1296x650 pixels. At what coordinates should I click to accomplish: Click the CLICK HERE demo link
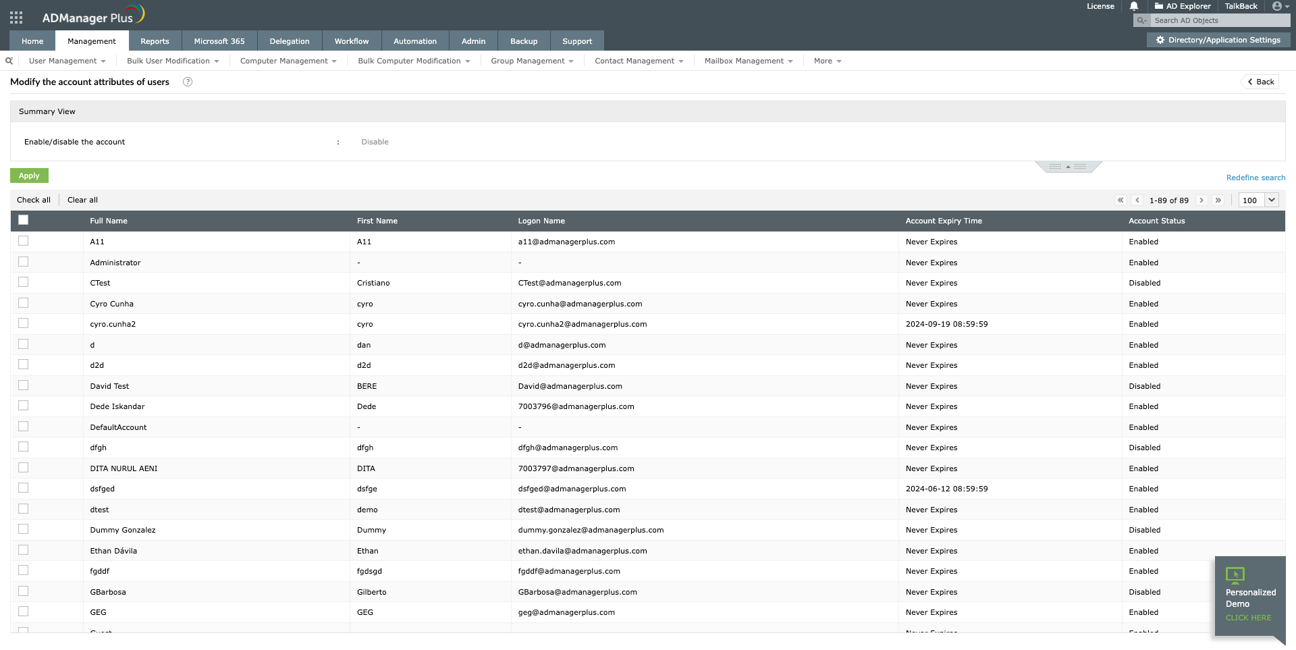click(1248, 618)
